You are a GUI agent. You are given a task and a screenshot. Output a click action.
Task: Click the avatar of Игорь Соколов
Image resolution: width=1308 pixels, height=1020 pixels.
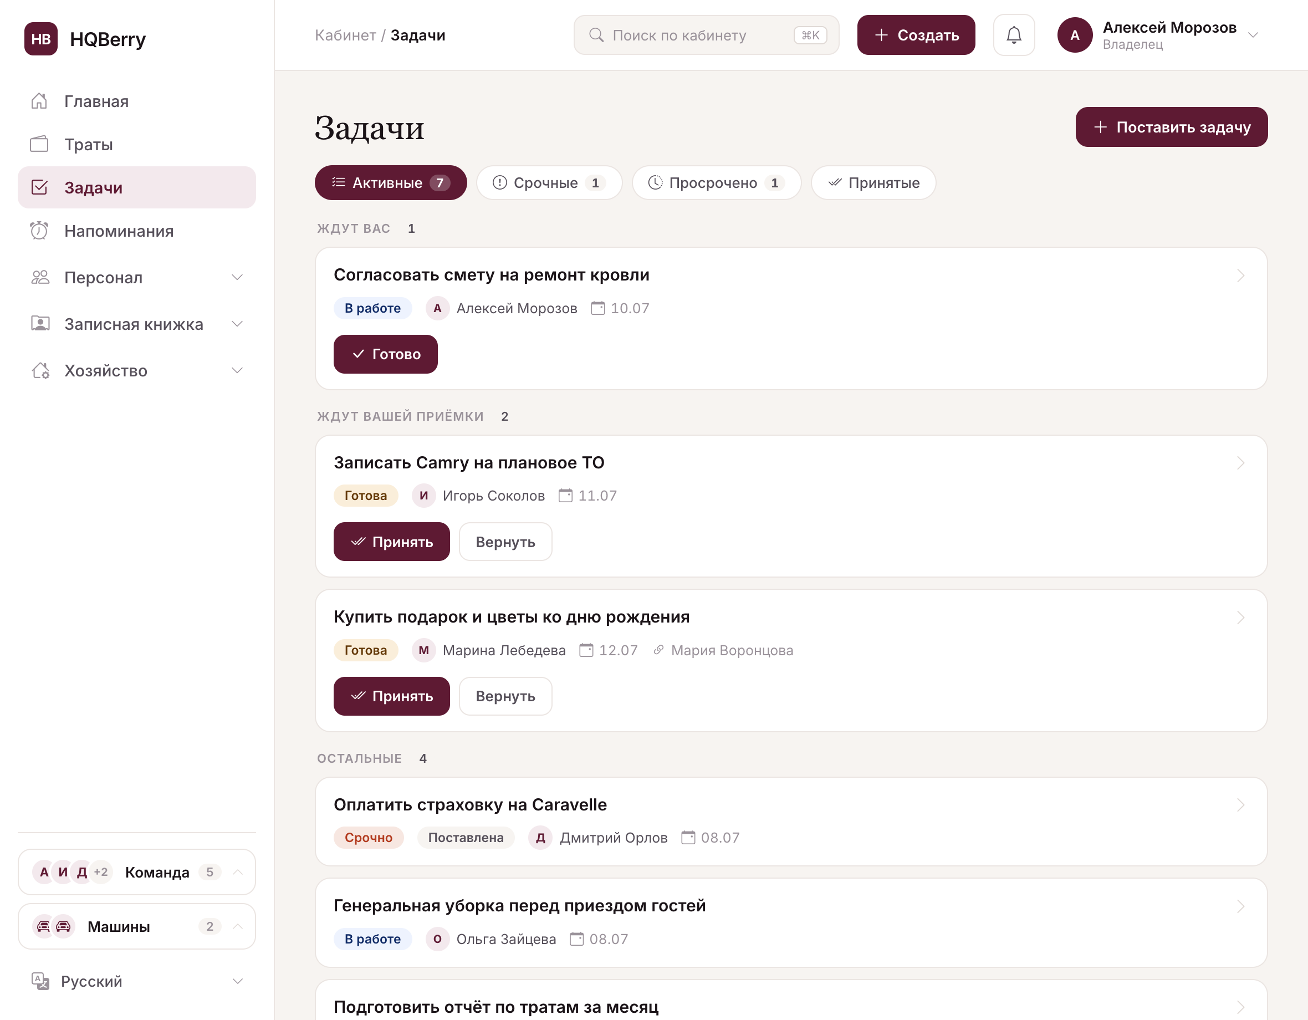click(x=423, y=496)
